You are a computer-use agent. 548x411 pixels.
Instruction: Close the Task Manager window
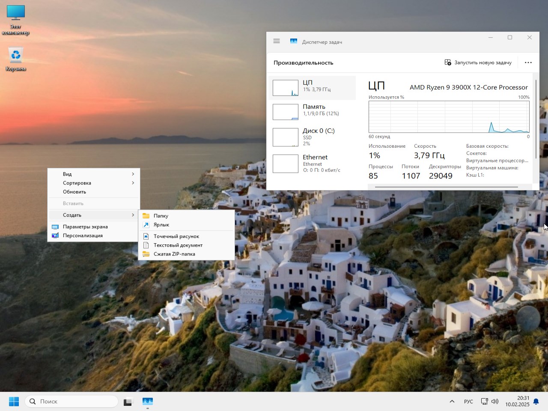(530, 38)
